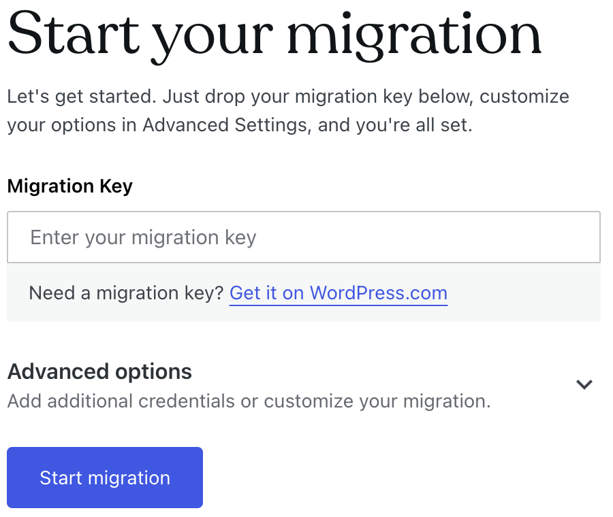
Task: Follow the WordPress.com hyperlink for a key
Action: click(x=338, y=293)
